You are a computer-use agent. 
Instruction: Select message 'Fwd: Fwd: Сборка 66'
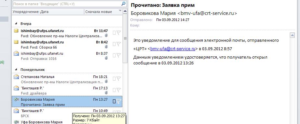[x=67, y=44]
